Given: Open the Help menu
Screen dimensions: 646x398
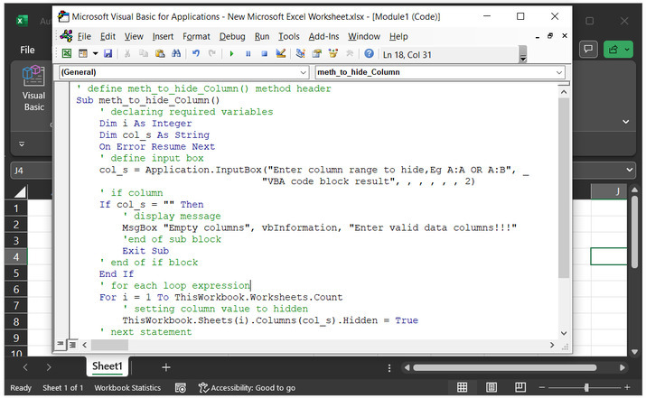Looking at the screenshot, I should point(398,36).
